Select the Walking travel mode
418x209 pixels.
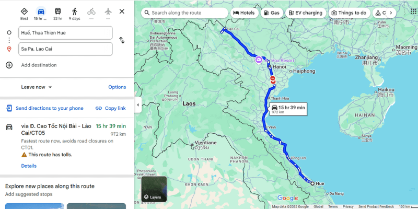pyautogui.click(x=74, y=11)
